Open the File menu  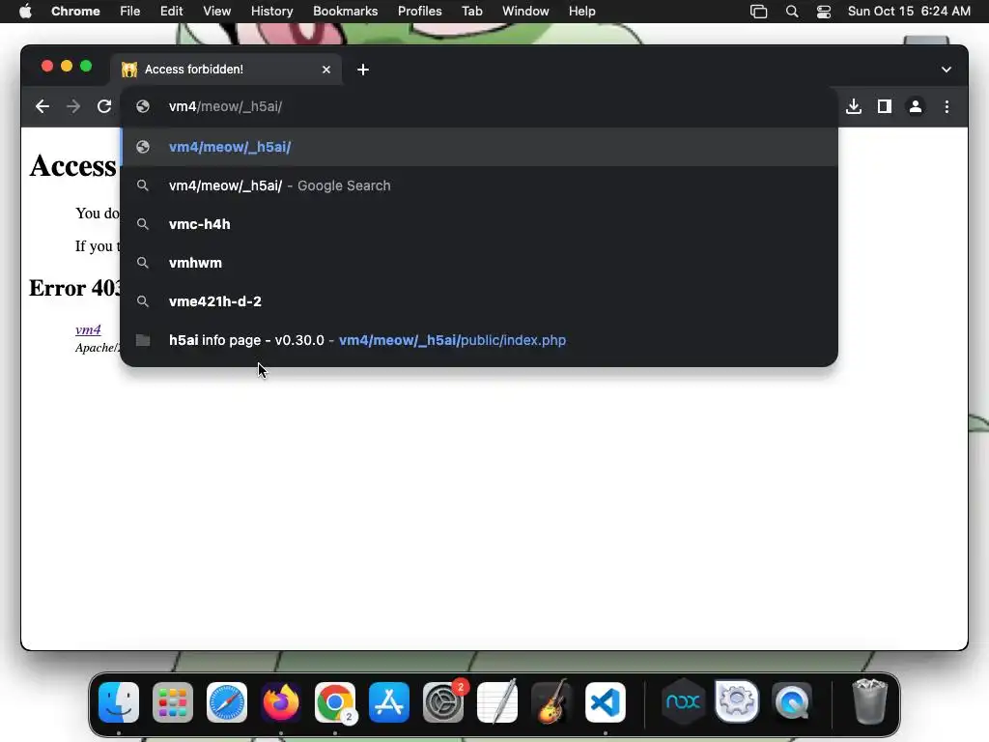(130, 12)
